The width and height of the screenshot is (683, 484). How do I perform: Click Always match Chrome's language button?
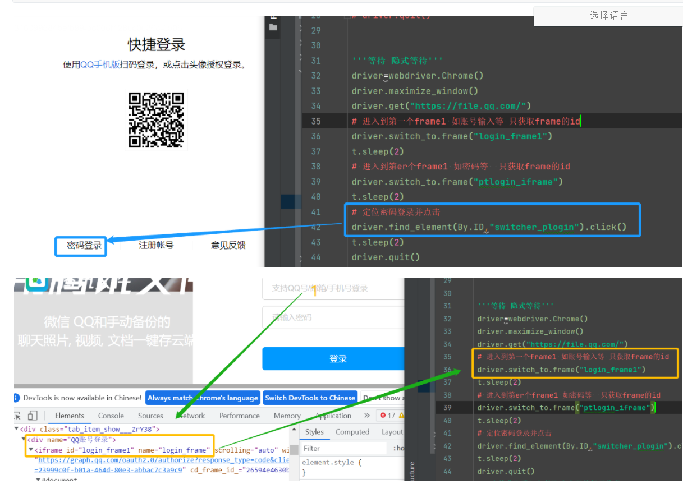pos(203,398)
